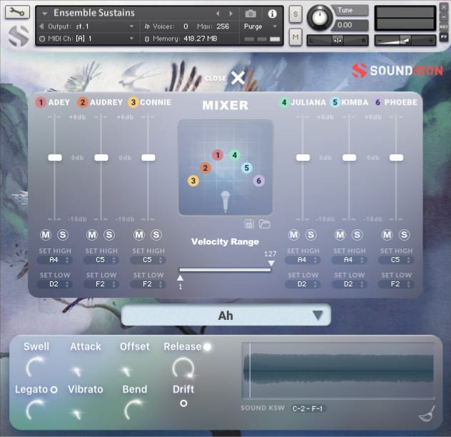
Task: Click the wrench instrument options icon
Action: (x=16, y=13)
